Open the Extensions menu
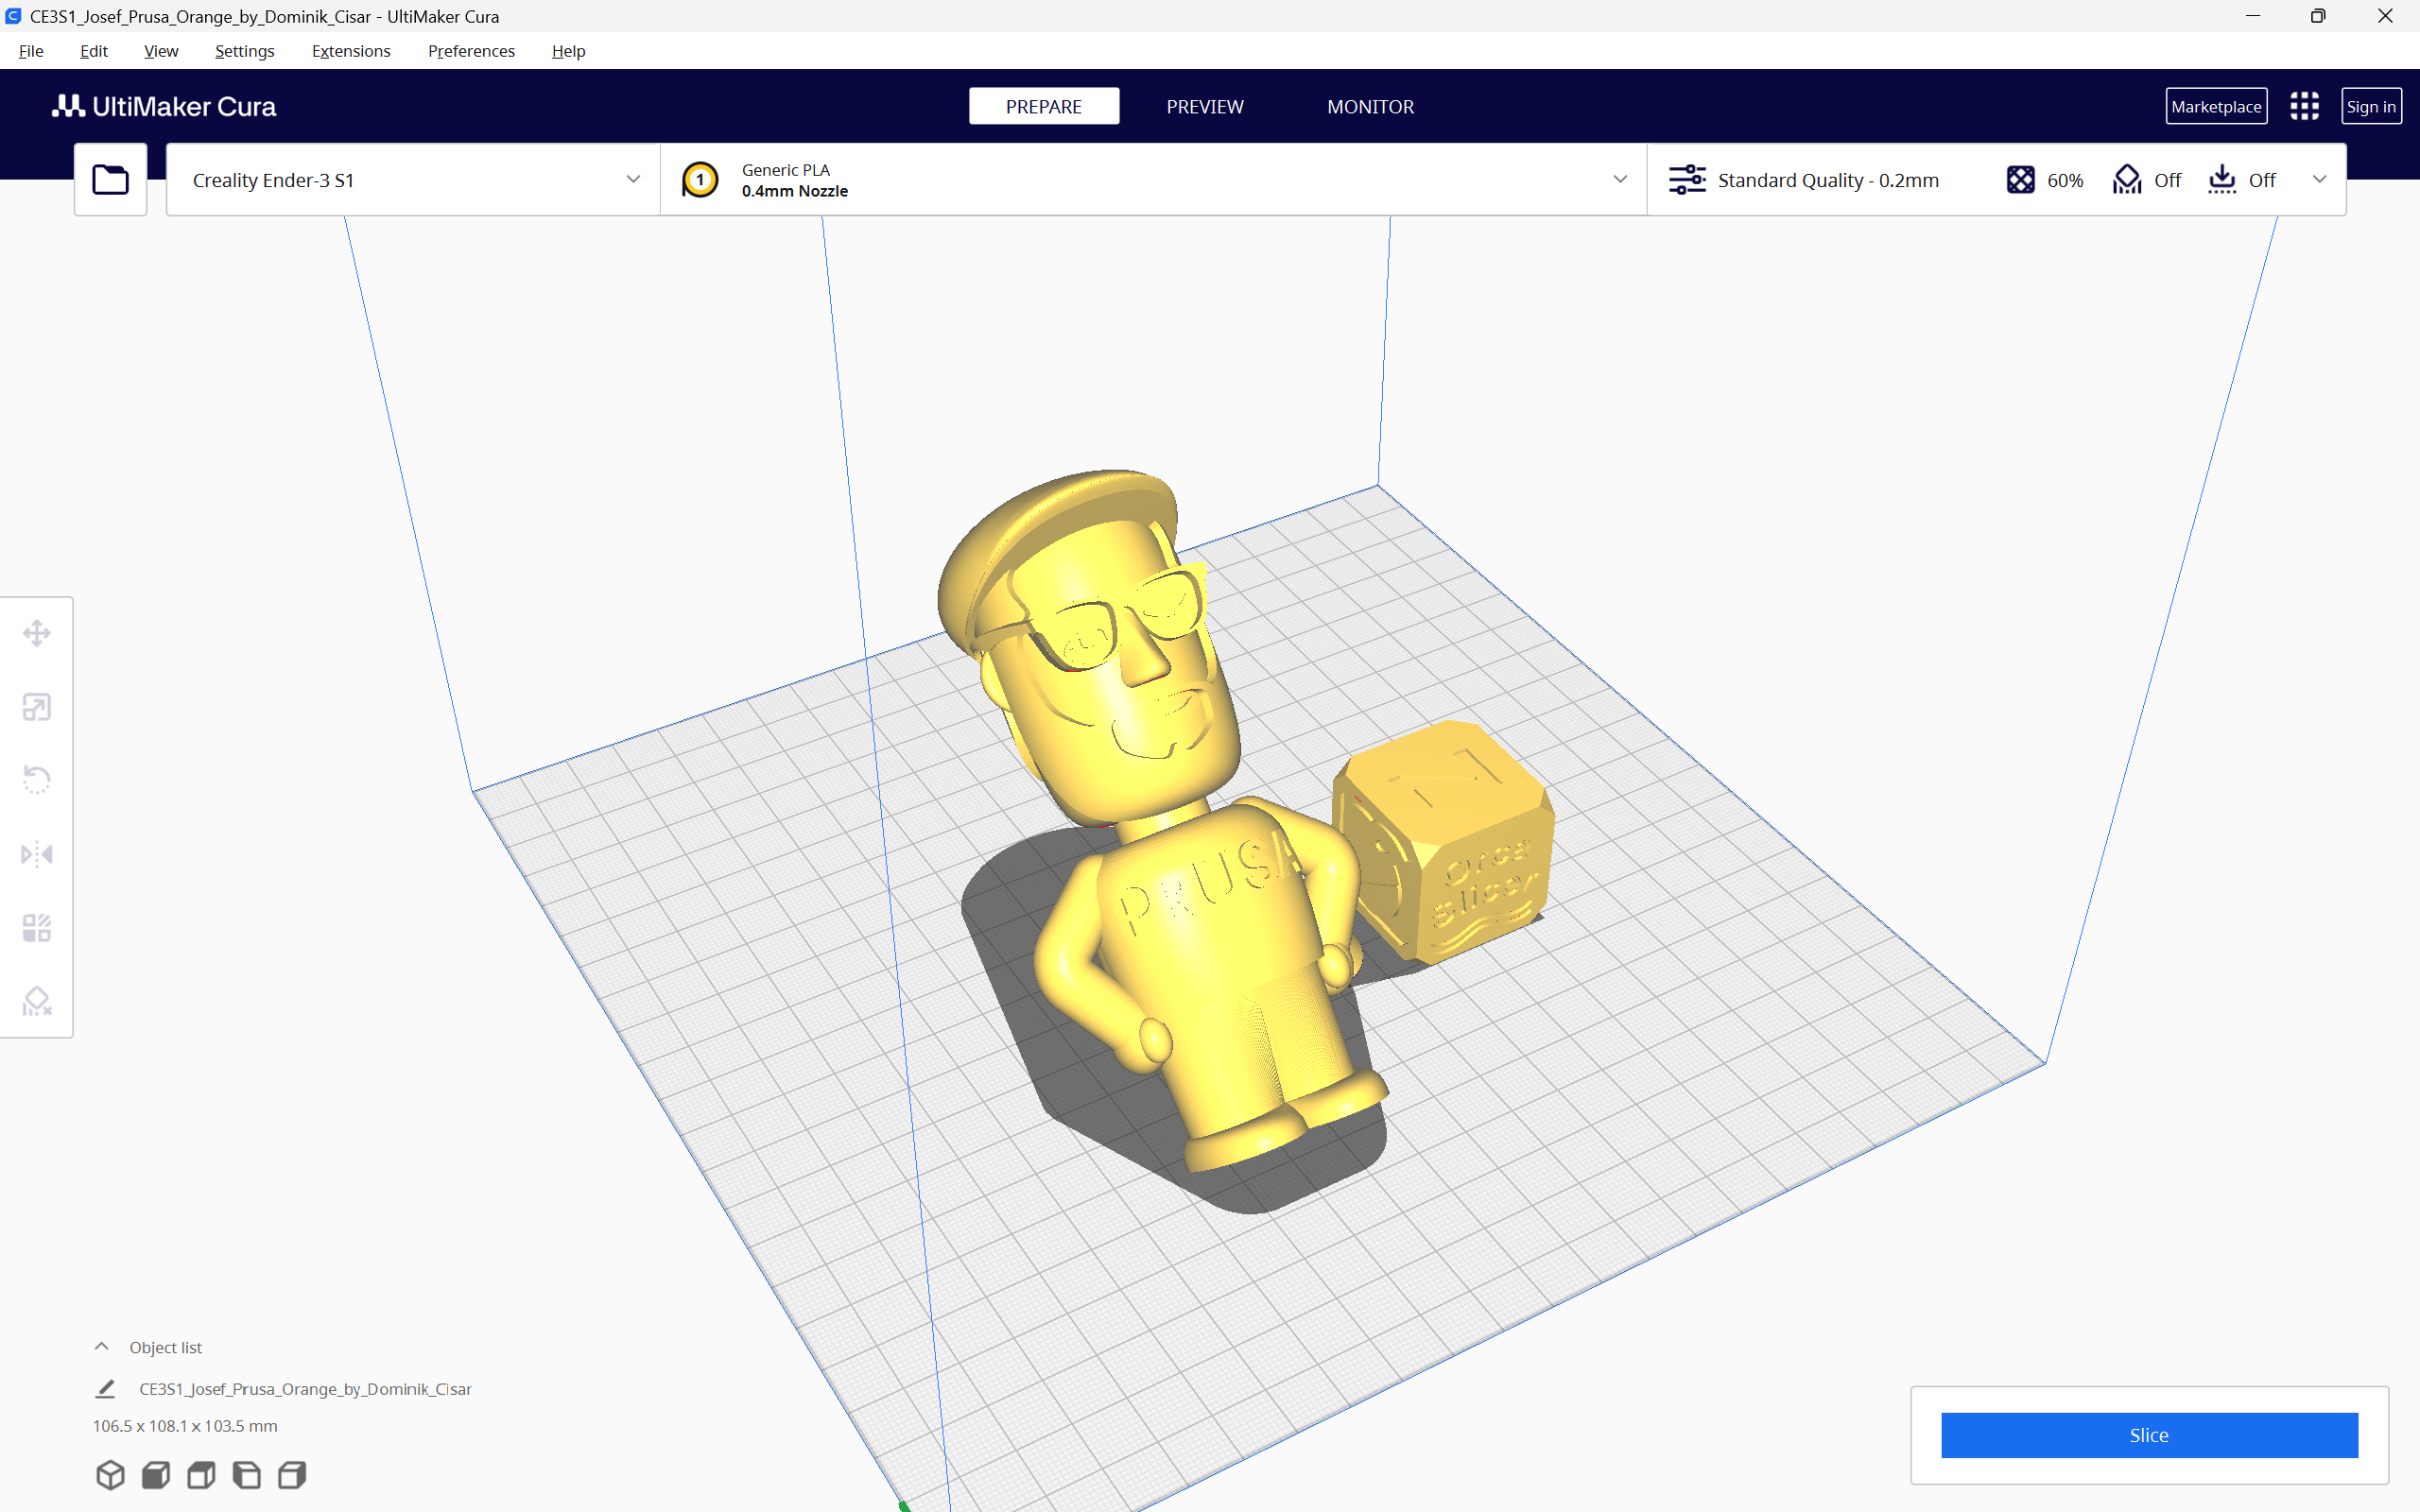Image resolution: width=2420 pixels, height=1512 pixels. point(351,51)
